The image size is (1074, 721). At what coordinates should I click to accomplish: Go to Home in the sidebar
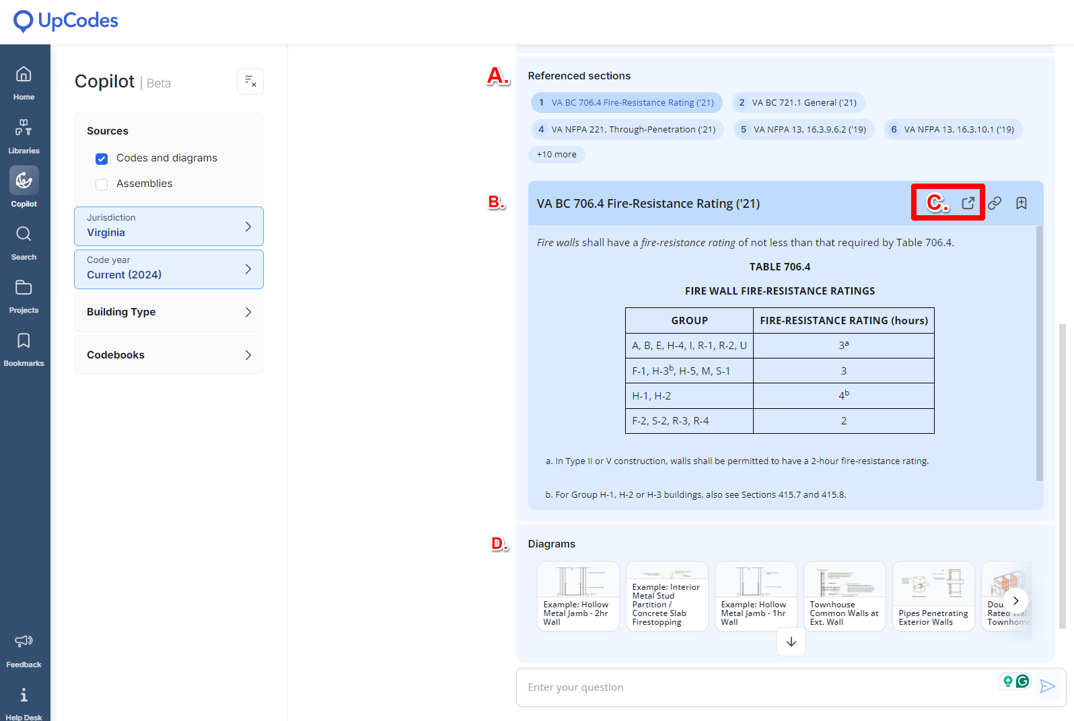point(24,83)
